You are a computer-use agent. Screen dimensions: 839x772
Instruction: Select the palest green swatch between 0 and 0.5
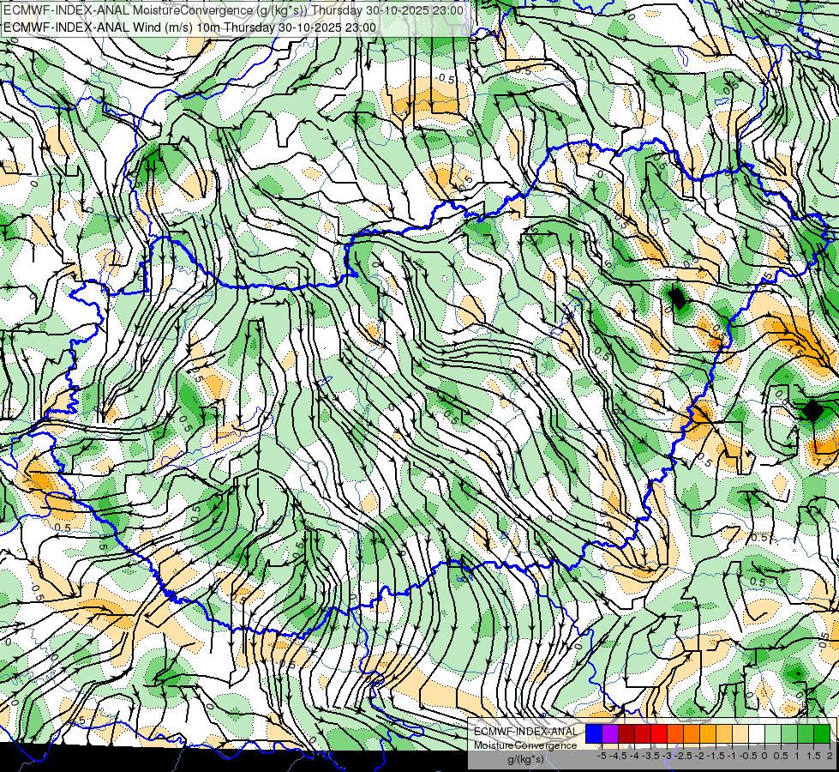[773, 734]
